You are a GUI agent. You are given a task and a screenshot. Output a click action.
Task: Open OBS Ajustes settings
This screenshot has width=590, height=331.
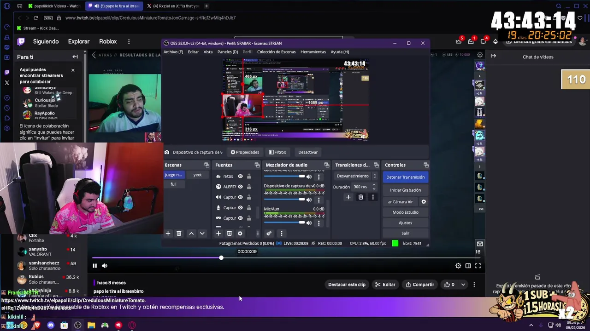[405, 223]
